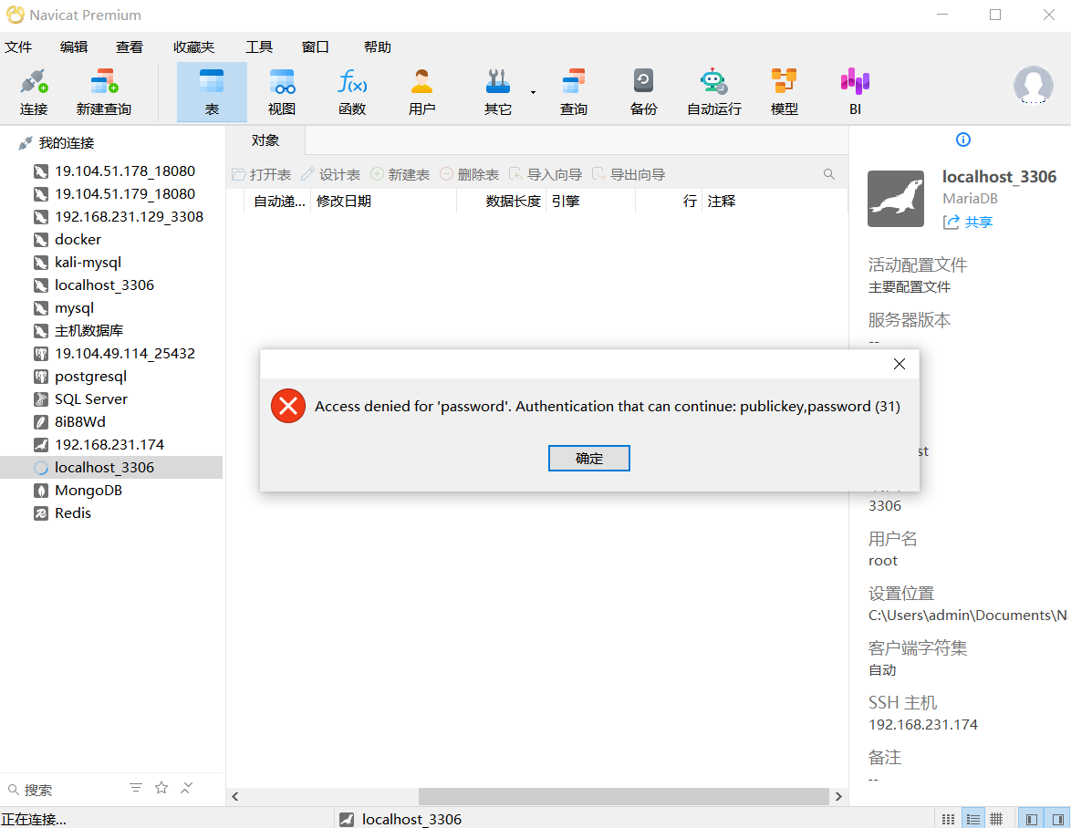Switch to detail list view in status bar
The image size is (1071, 828).
pyautogui.click(x=972, y=818)
